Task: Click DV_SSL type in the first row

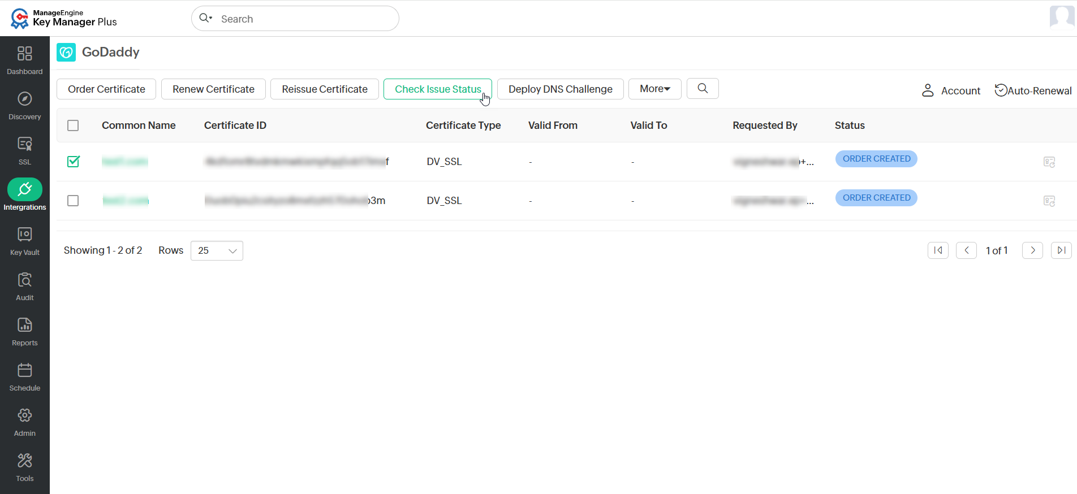Action: (x=444, y=162)
